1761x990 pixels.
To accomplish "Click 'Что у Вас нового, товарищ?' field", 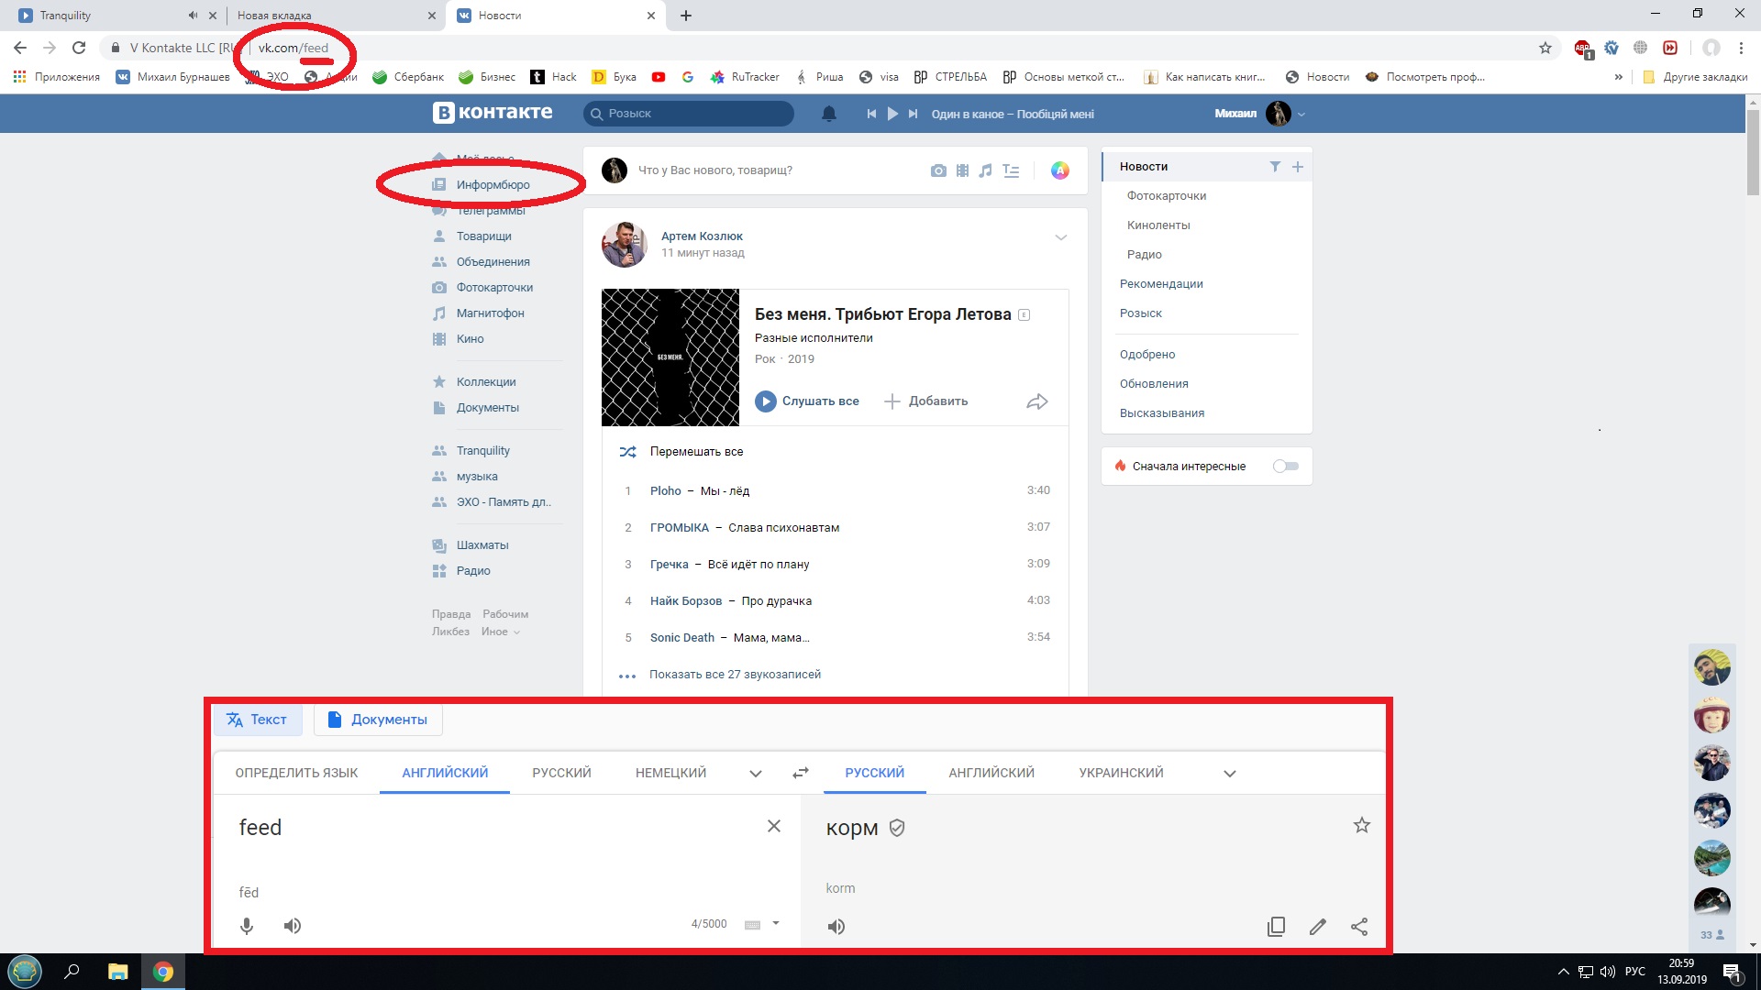I will 715,170.
